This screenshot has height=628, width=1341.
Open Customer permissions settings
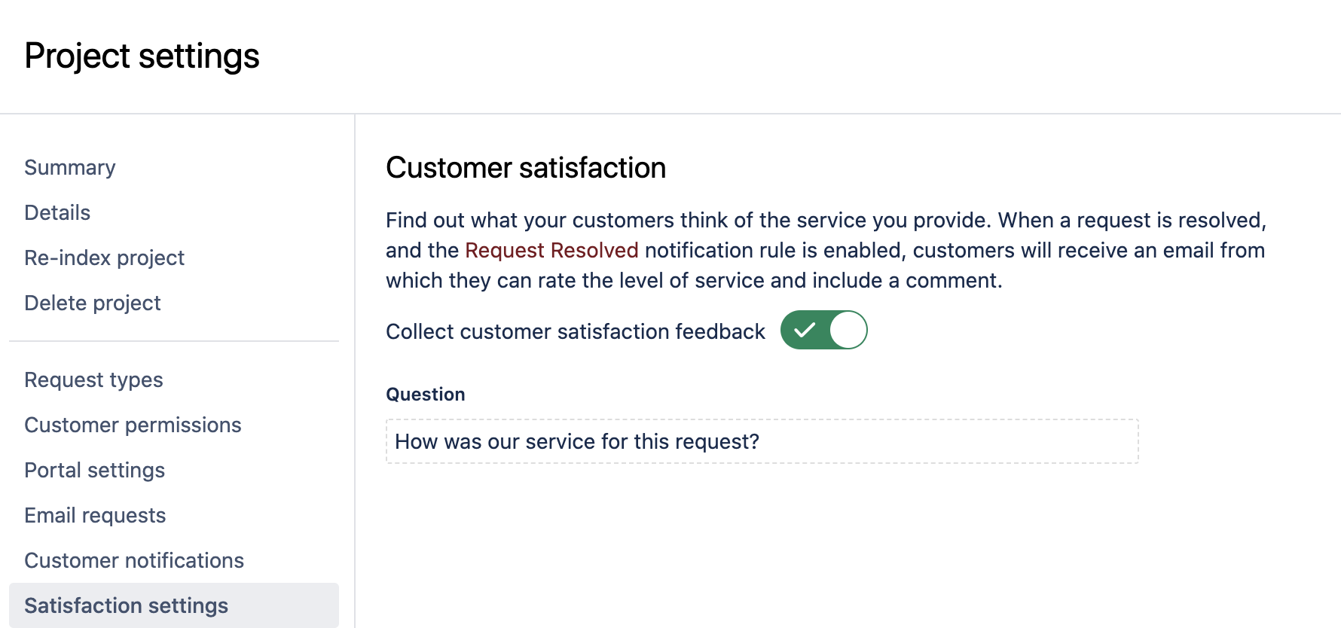click(133, 425)
